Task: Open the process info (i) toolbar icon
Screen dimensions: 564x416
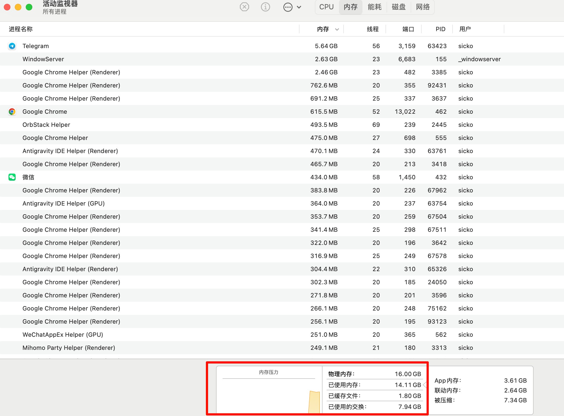Action: click(265, 7)
